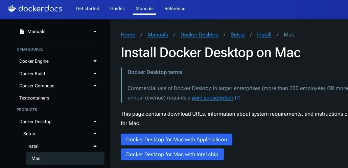Collapse the Setup section arrow
The image size is (348, 168).
click(x=95, y=134)
